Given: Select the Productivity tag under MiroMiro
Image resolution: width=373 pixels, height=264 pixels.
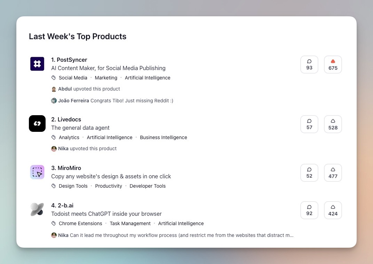Looking at the screenshot, I should point(109,186).
